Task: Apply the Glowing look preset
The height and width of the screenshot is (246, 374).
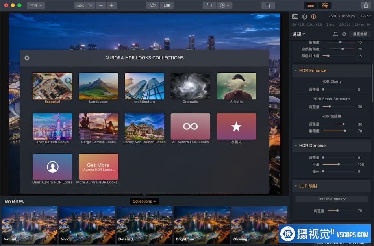Action: point(259,225)
